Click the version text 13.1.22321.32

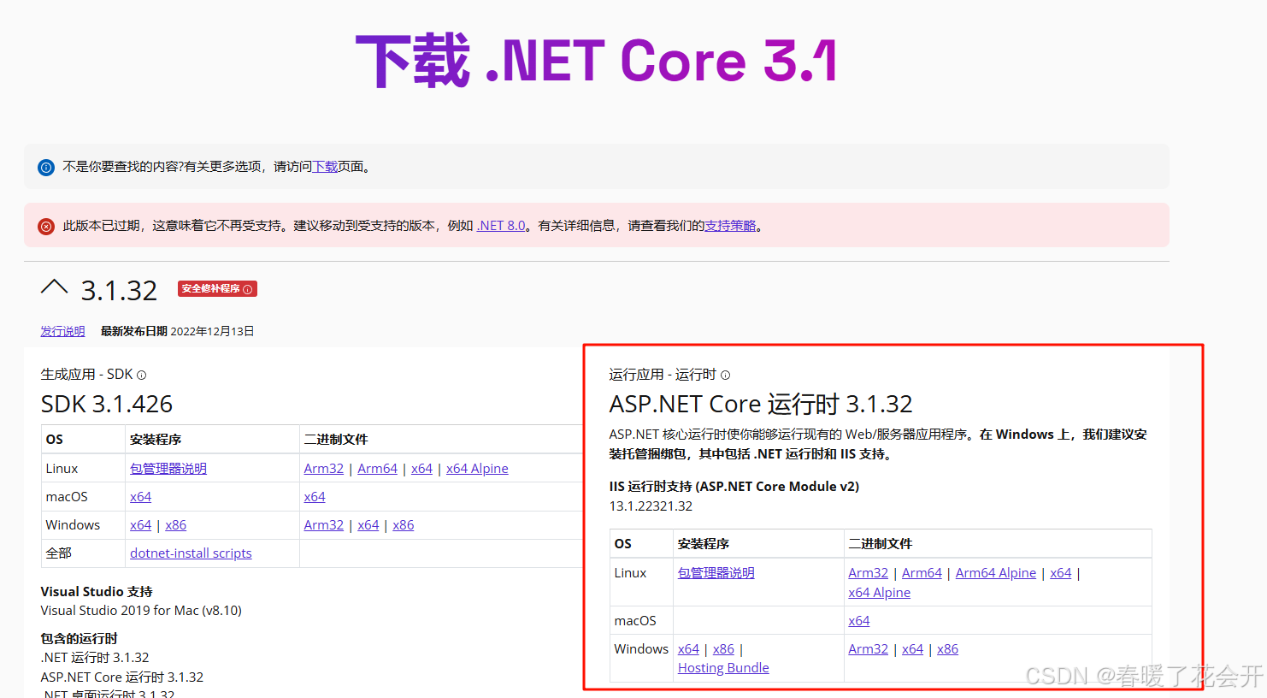coord(651,506)
